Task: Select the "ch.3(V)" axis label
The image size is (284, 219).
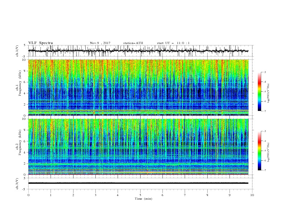Action: click(17, 184)
